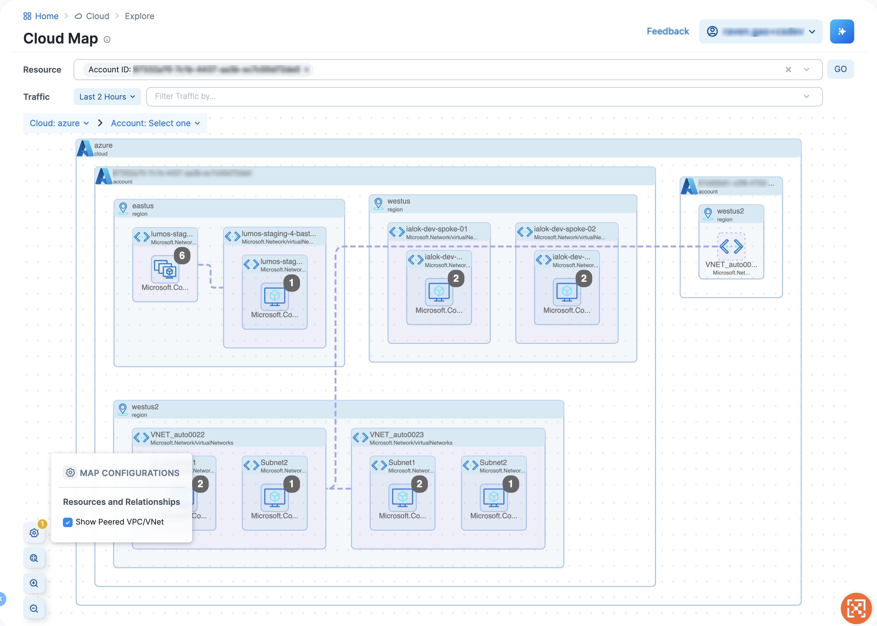The image size is (877, 626).
Task: Open the Last 2 Hours time dropdown
Action: [x=107, y=96]
